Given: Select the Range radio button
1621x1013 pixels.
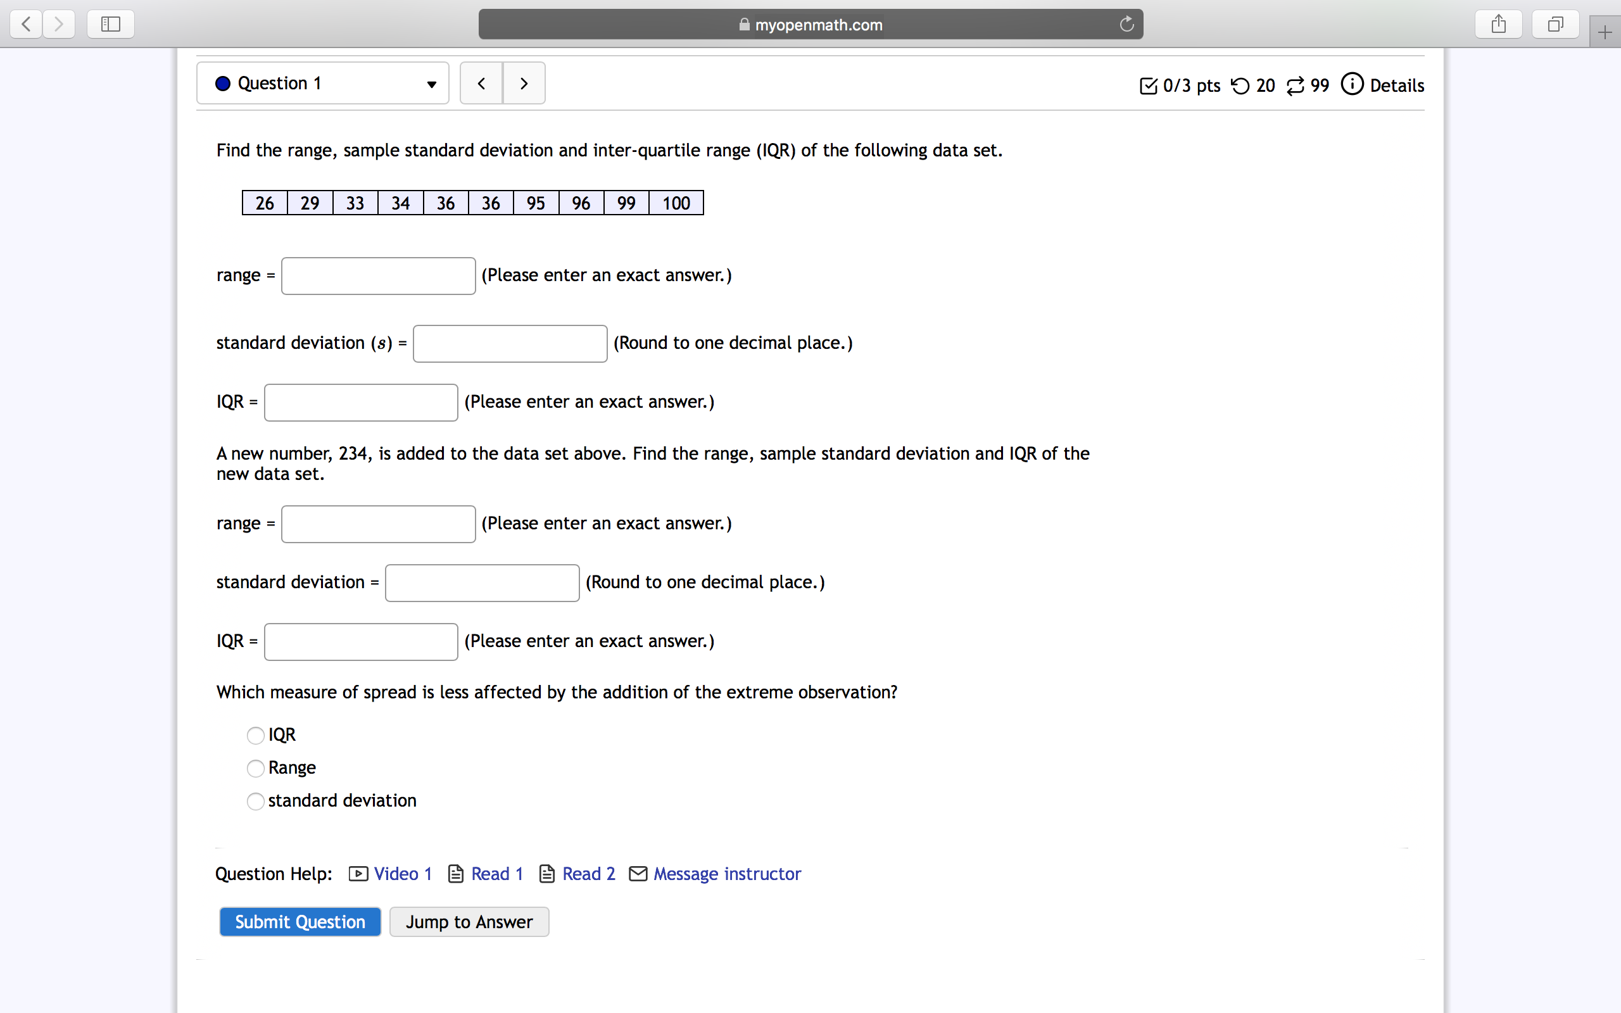Looking at the screenshot, I should coord(255,768).
